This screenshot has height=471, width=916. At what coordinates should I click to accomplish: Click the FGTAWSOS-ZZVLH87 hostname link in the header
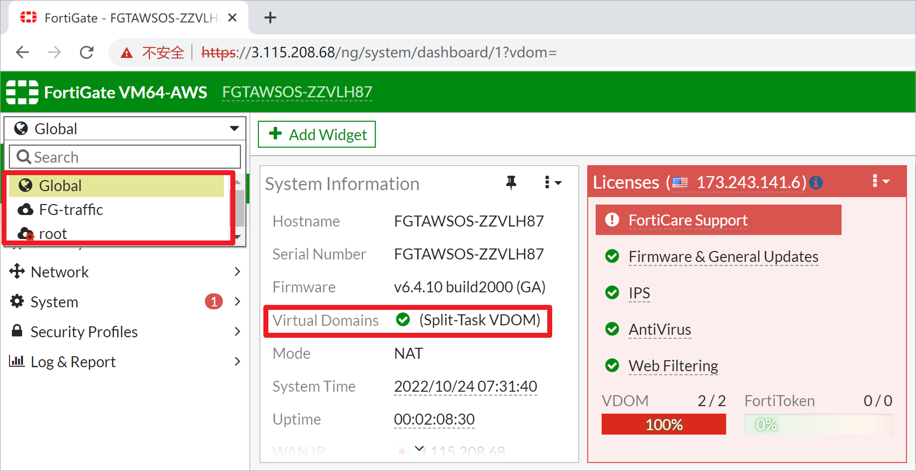point(297,92)
